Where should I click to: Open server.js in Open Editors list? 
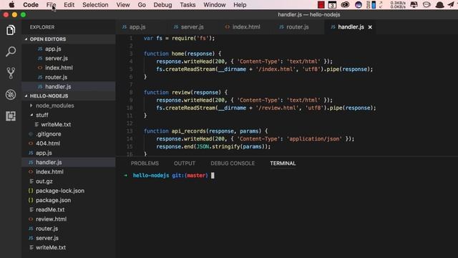point(69,58)
